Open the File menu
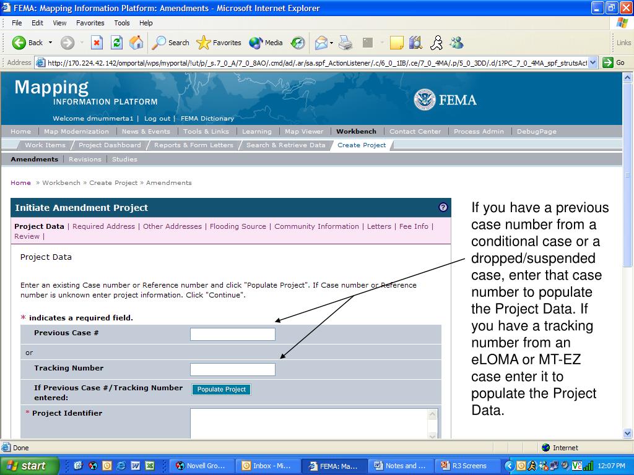 pyautogui.click(x=17, y=23)
